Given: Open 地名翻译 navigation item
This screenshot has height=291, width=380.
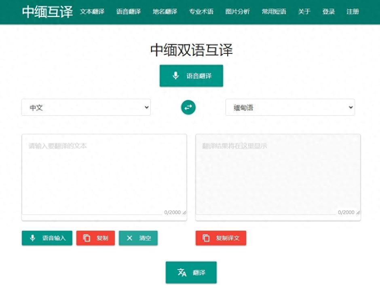Looking at the screenshot, I should click(165, 12).
